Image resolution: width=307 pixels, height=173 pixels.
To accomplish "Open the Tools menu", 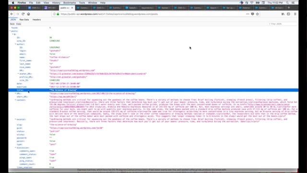I will [x=82, y=3].
